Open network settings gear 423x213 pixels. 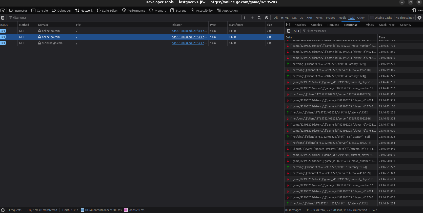click(419, 18)
